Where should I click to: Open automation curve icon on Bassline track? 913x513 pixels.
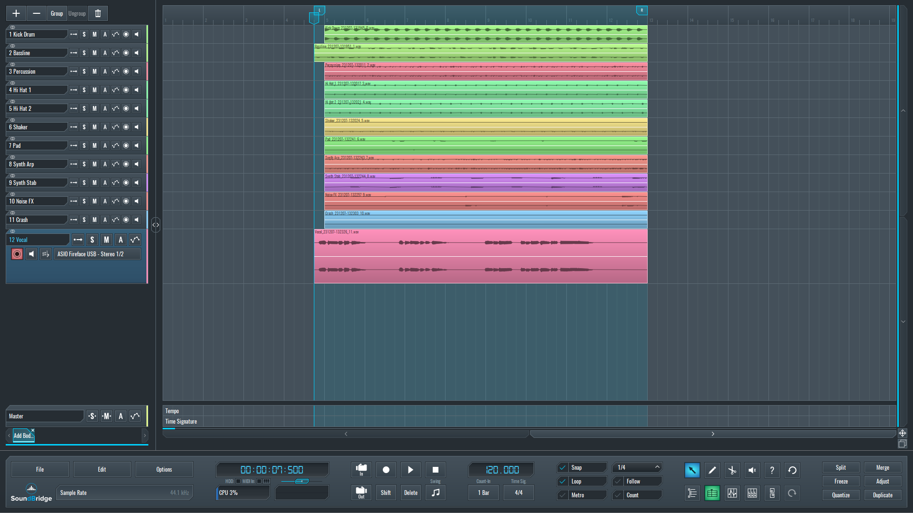coord(116,53)
